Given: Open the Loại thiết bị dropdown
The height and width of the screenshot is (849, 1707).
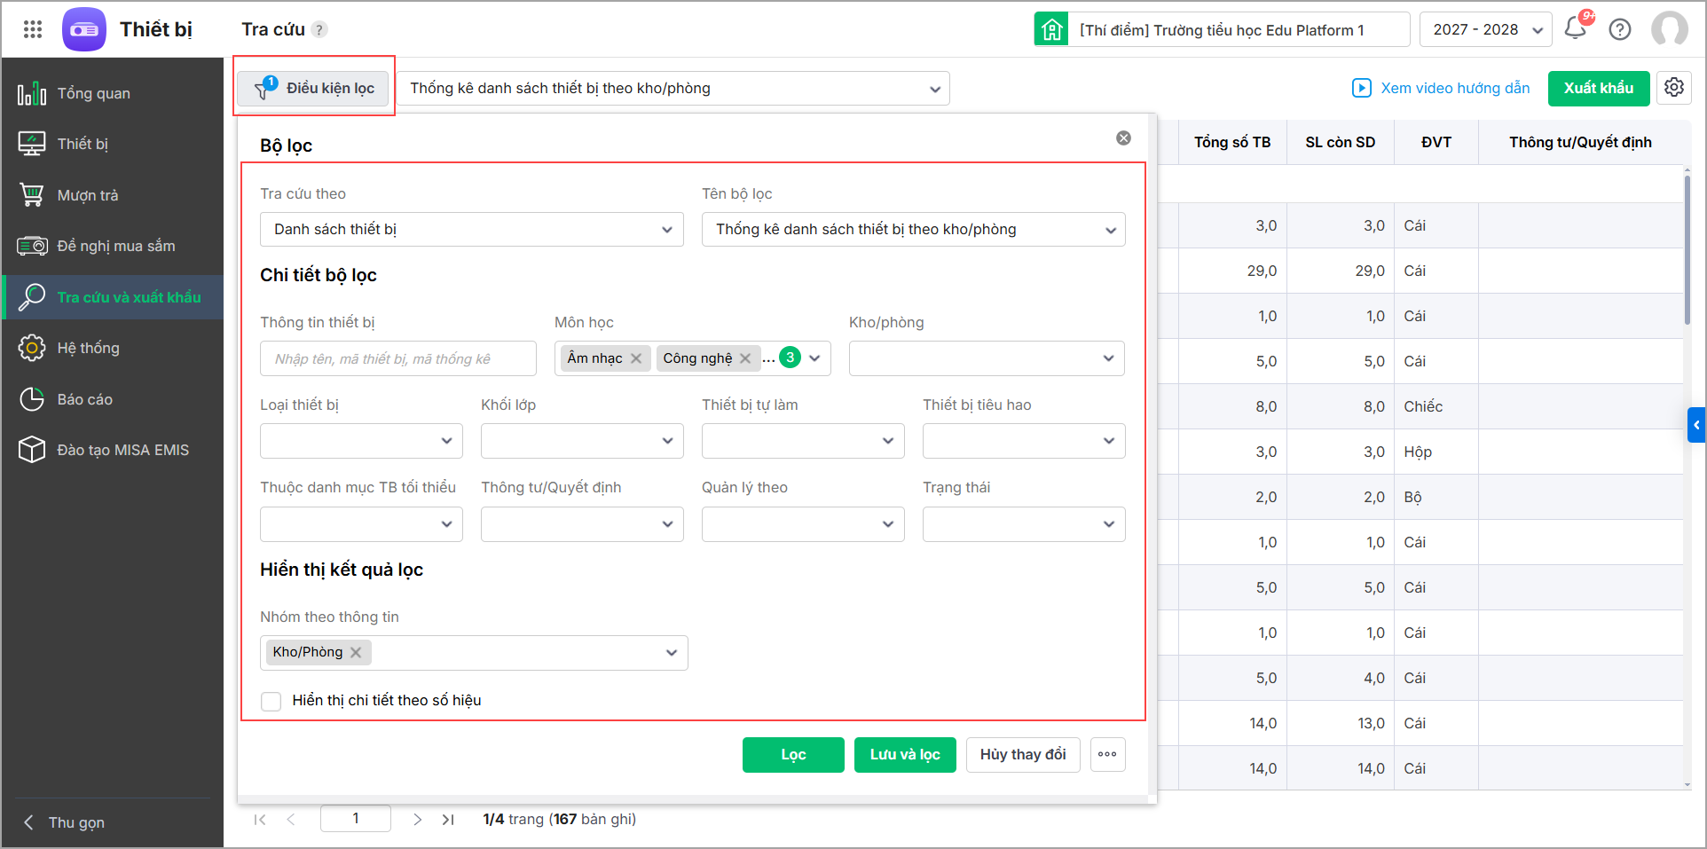Looking at the screenshot, I should (x=361, y=441).
